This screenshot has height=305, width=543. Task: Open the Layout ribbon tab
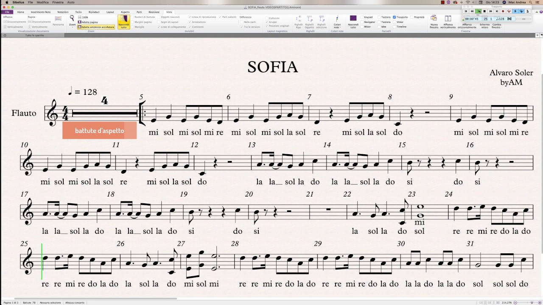point(110,12)
